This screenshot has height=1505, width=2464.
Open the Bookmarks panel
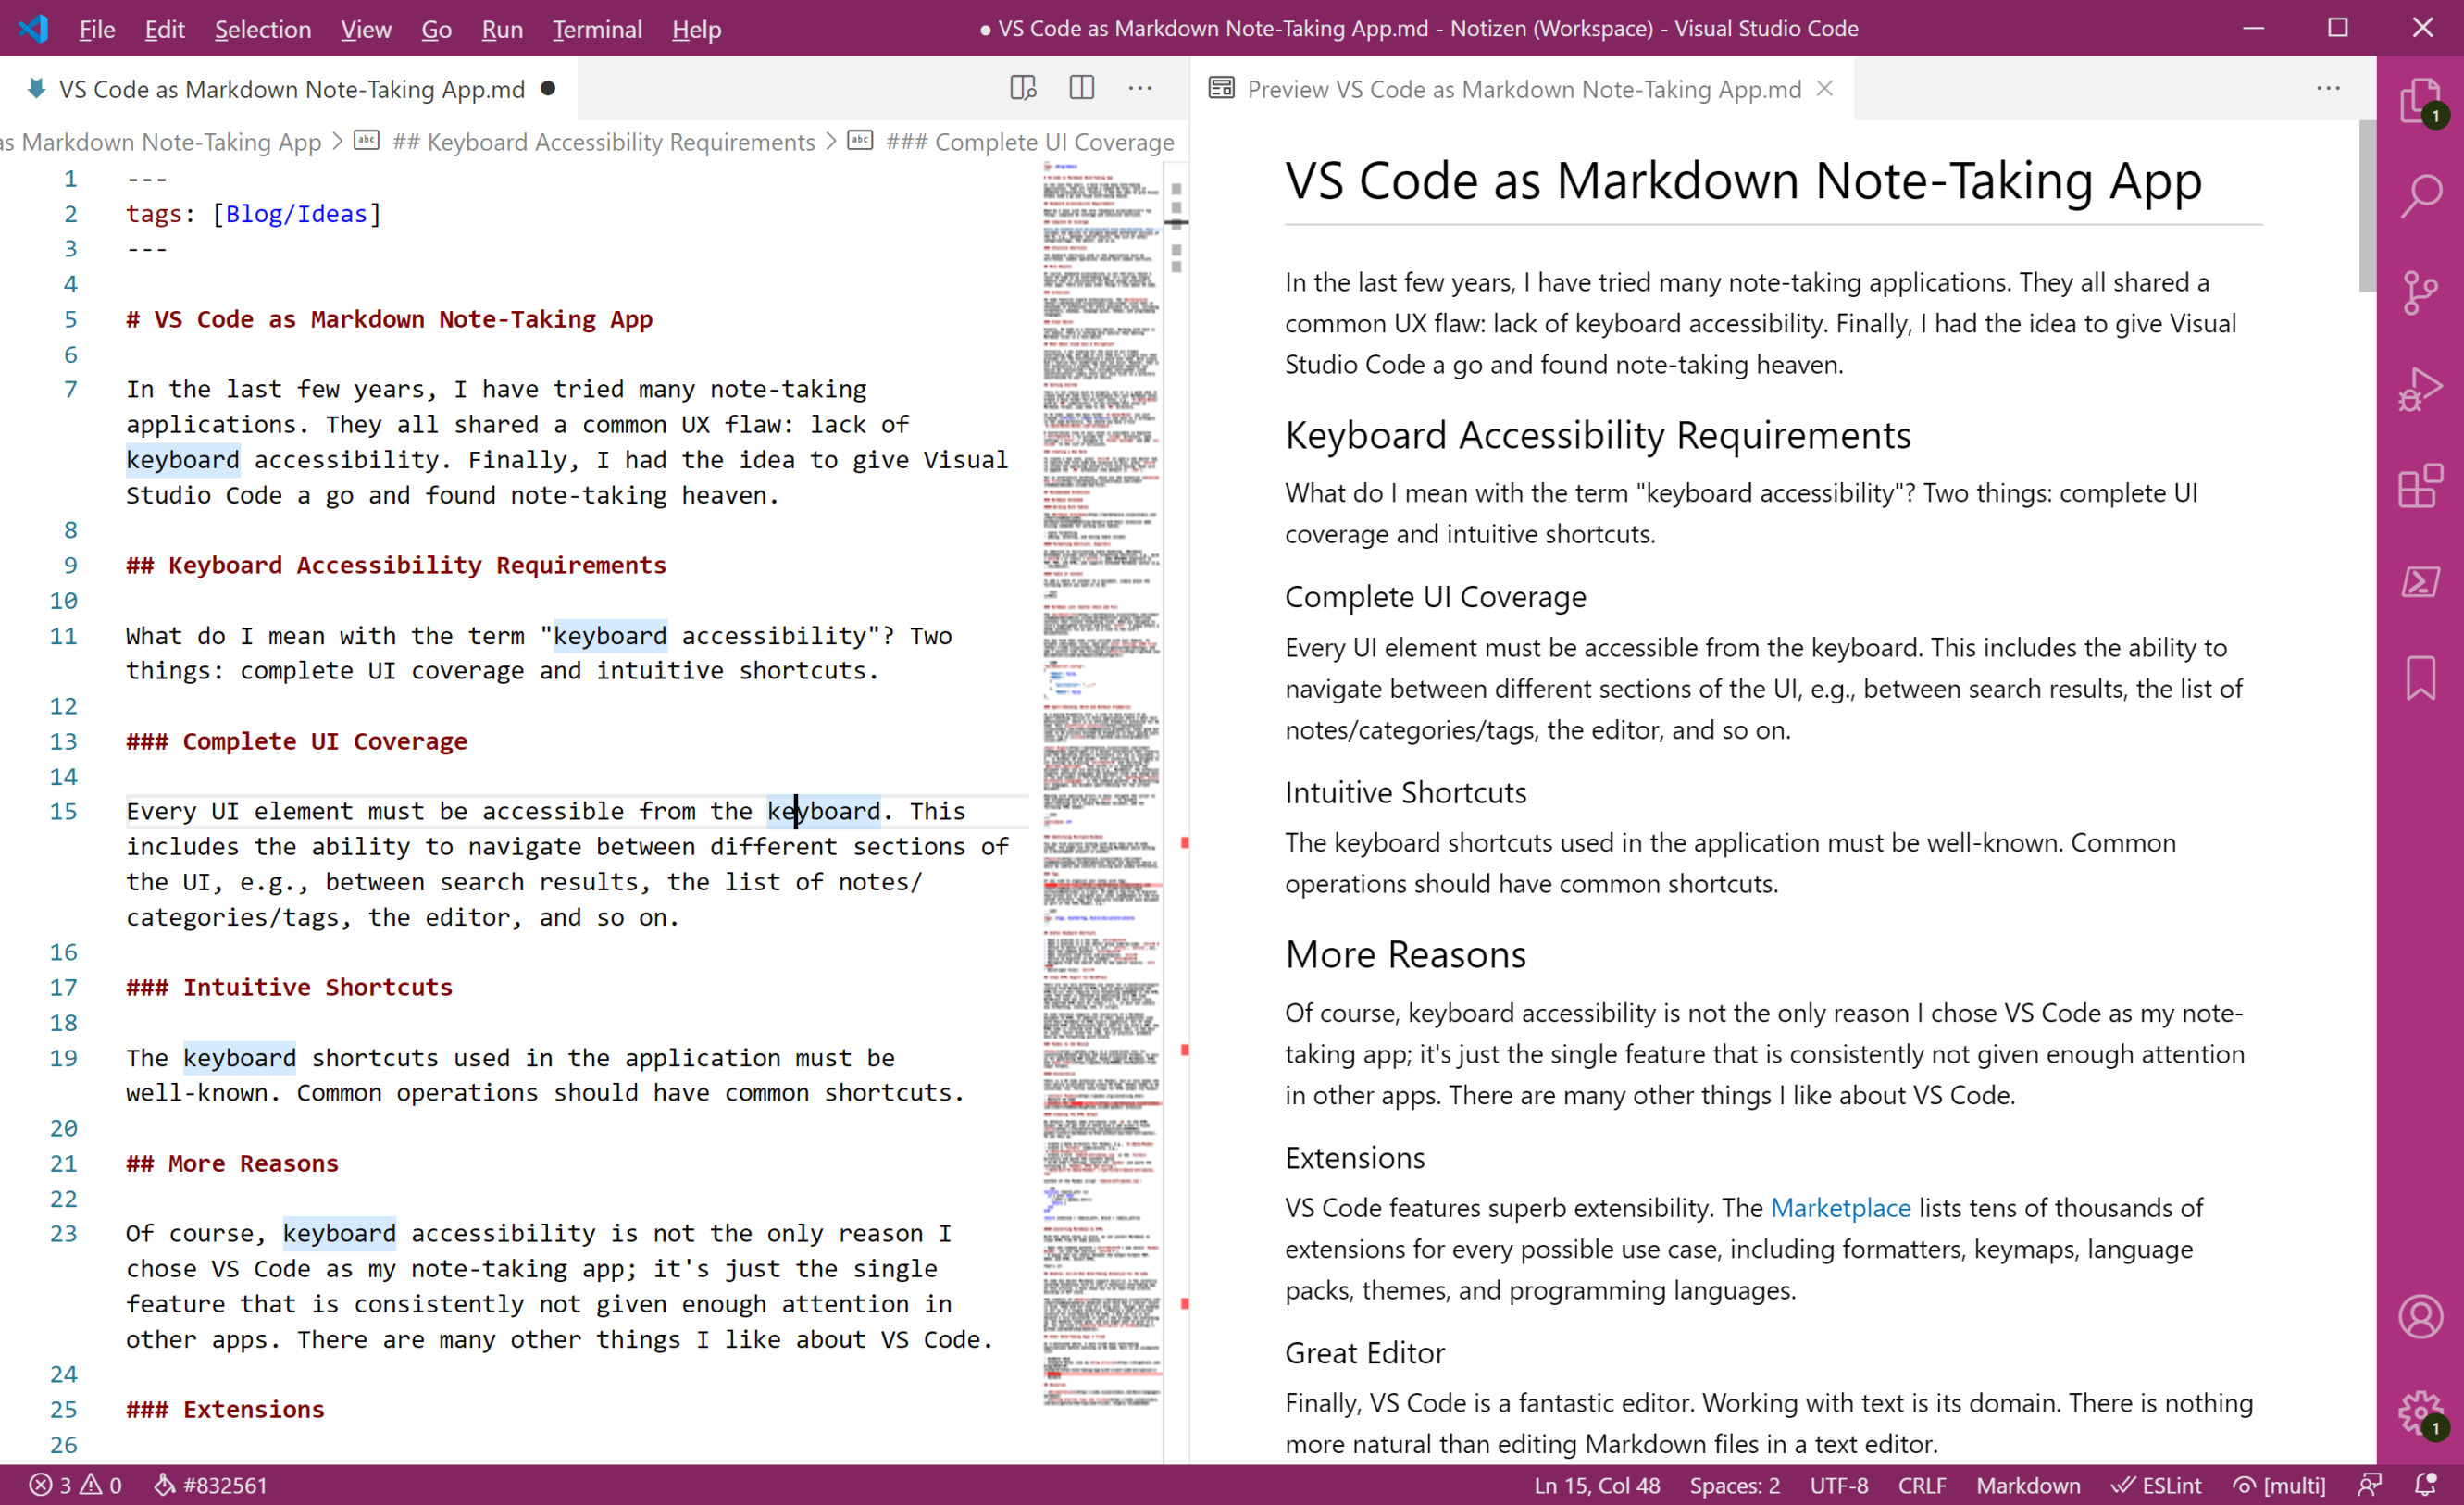(2421, 678)
